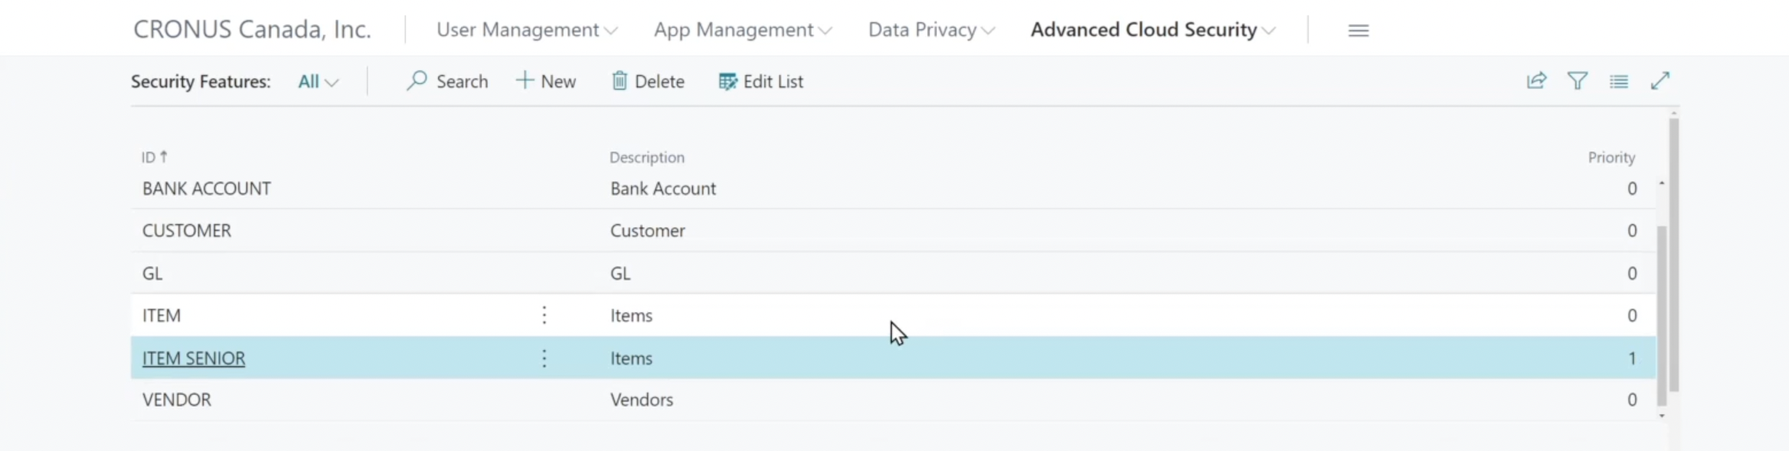
Task: Click the Delete trash can icon
Action: pyautogui.click(x=620, y=81)
